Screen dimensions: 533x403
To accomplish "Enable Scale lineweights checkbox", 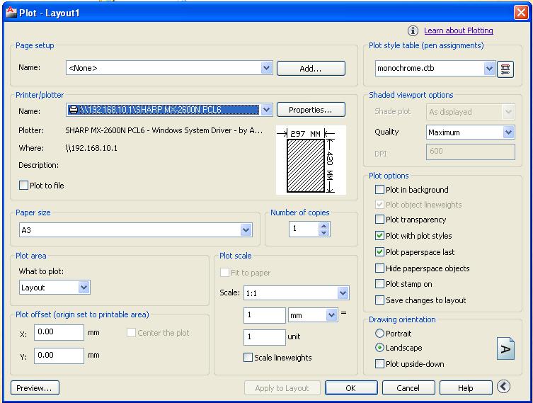I will (x=248, y=358).
